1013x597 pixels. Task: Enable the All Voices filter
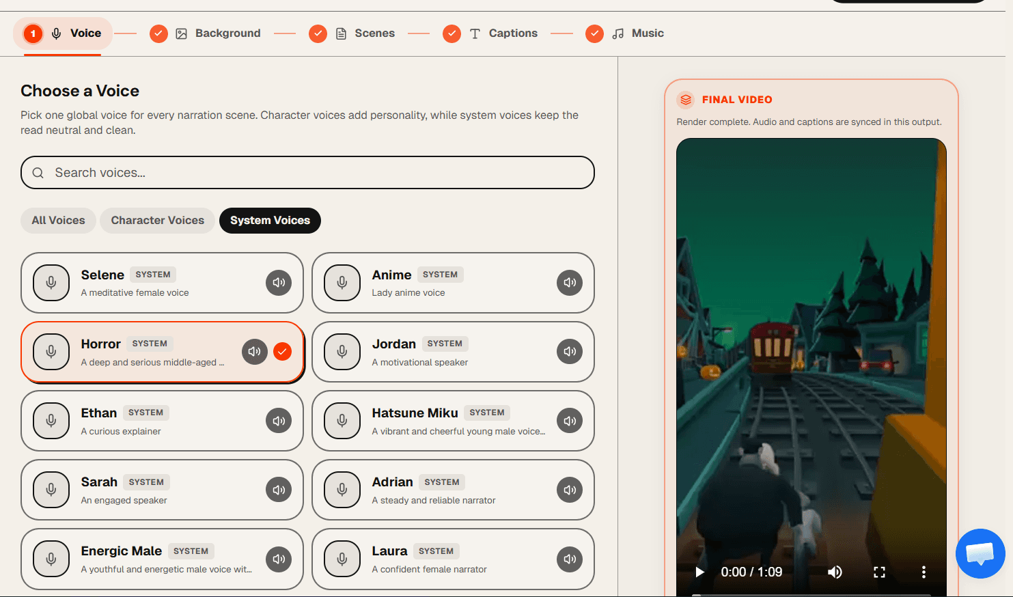click(58, 220)
